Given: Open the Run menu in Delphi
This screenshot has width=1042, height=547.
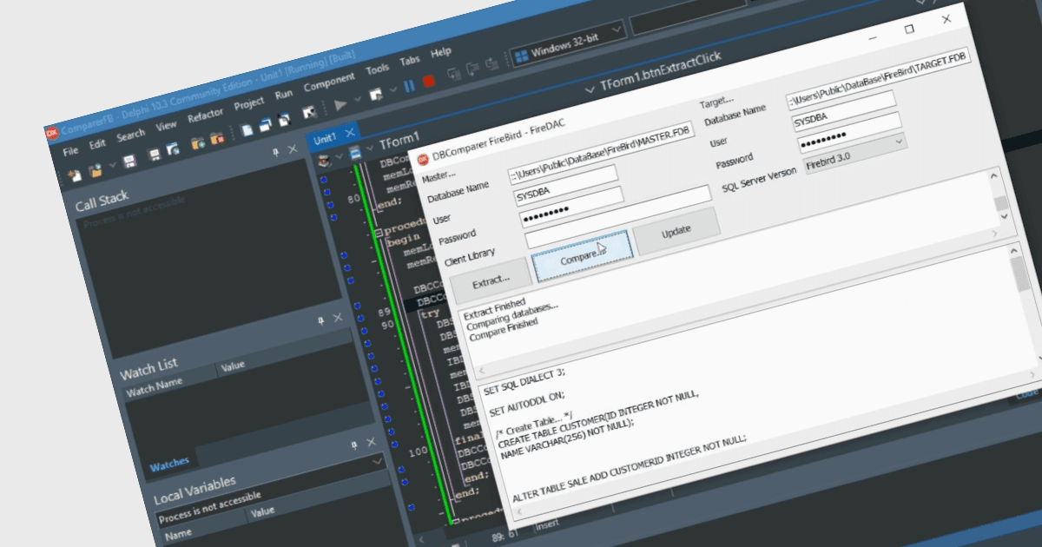Looking at the screenshot, I should tap(284, 94).
